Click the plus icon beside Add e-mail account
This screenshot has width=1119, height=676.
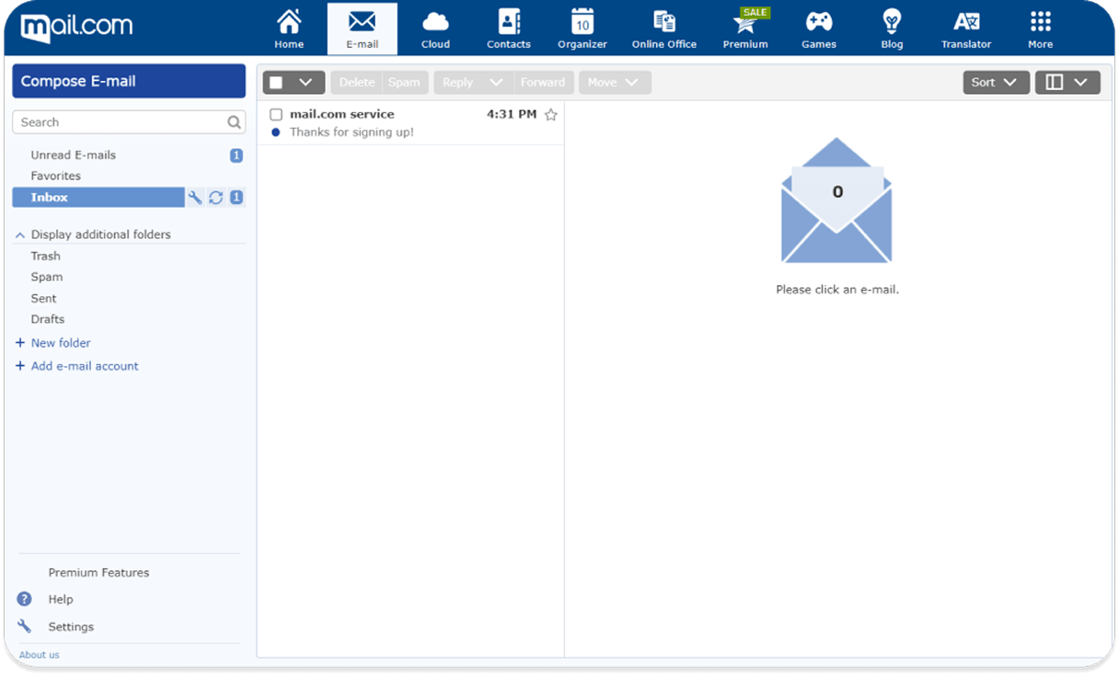[20, 366]
